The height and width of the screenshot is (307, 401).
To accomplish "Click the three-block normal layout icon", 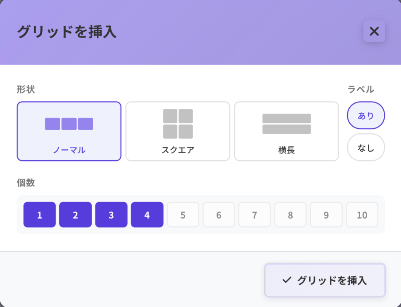I will (x=69, y=124).
